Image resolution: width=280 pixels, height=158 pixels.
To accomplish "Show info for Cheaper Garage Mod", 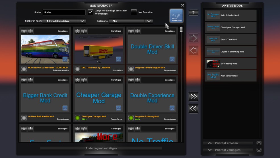I will click(84, 80).
